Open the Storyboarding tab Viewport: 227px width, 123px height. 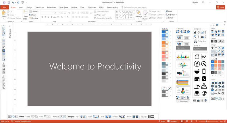point(112,7)
